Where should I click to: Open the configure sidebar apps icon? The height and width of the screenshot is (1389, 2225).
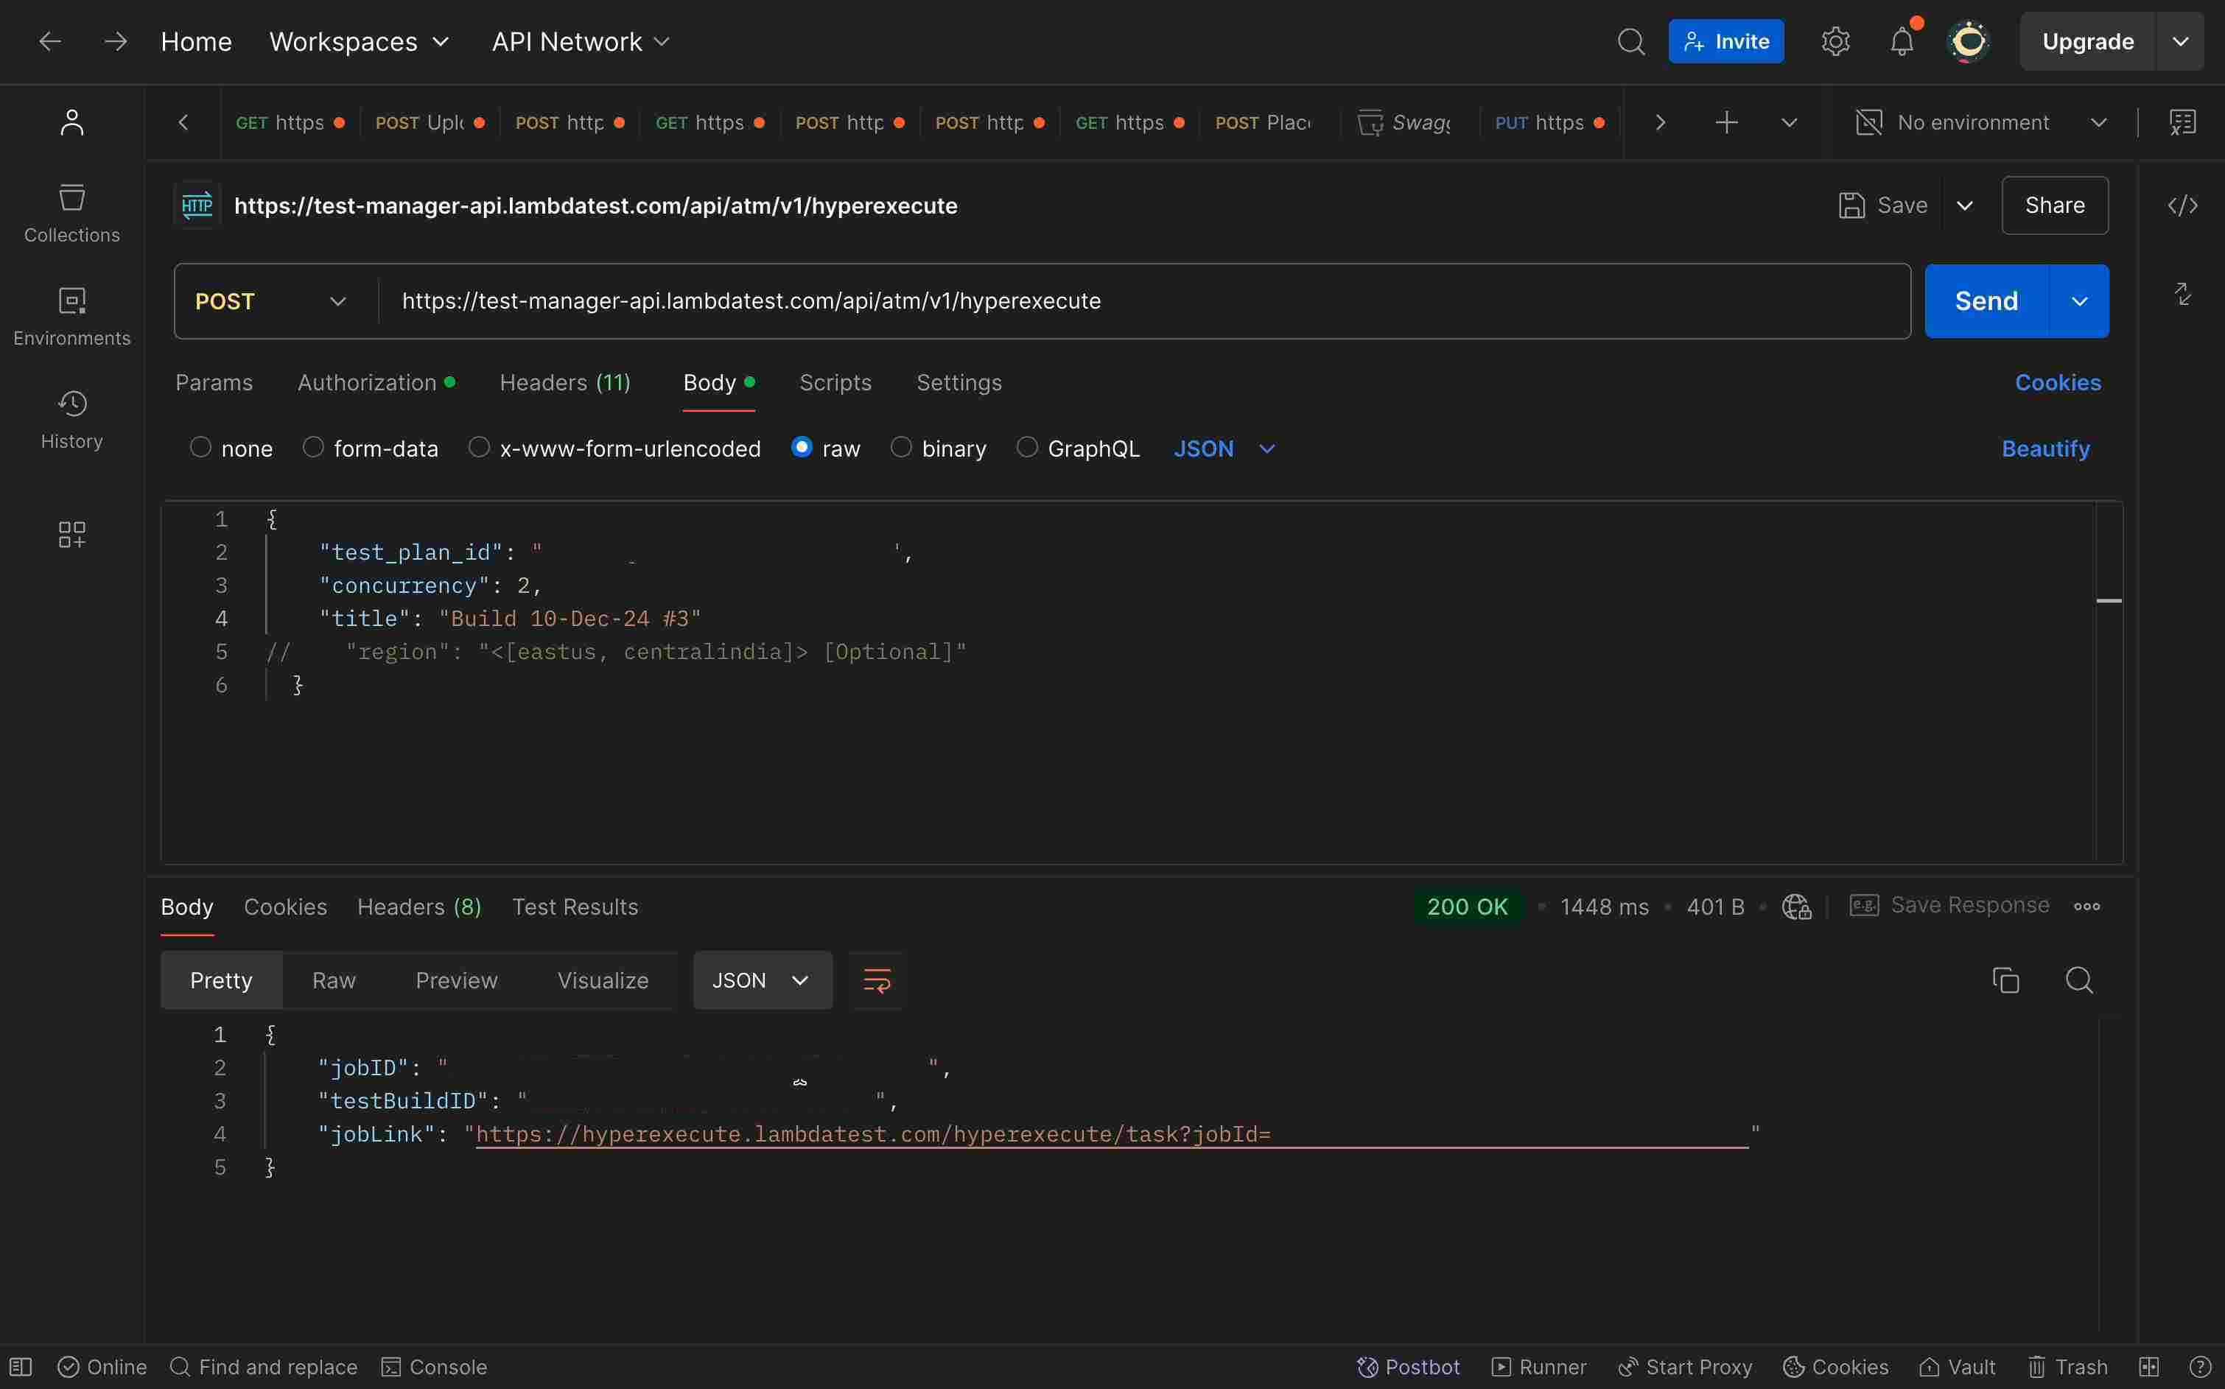coord(71,534)
